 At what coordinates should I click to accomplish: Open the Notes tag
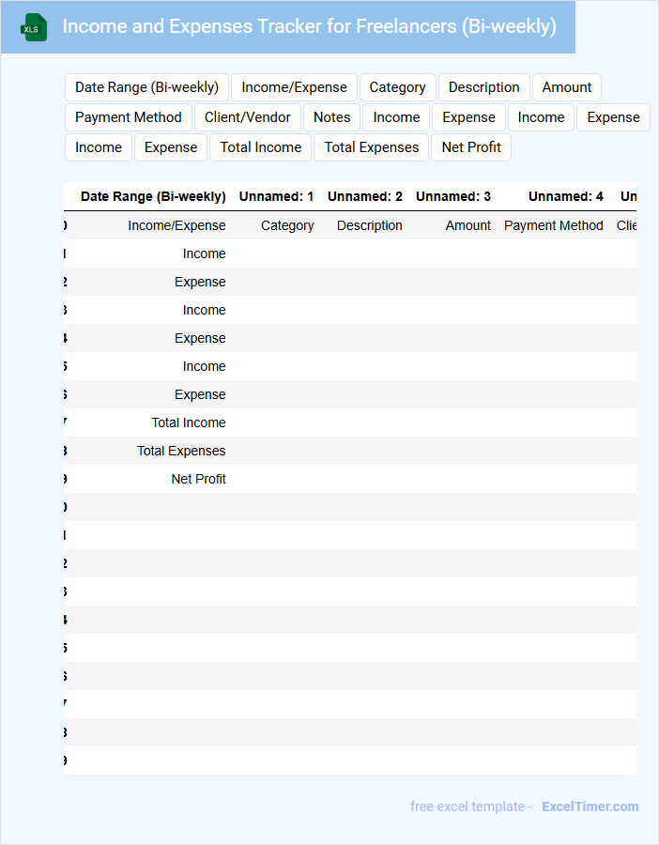pos(331,117)
